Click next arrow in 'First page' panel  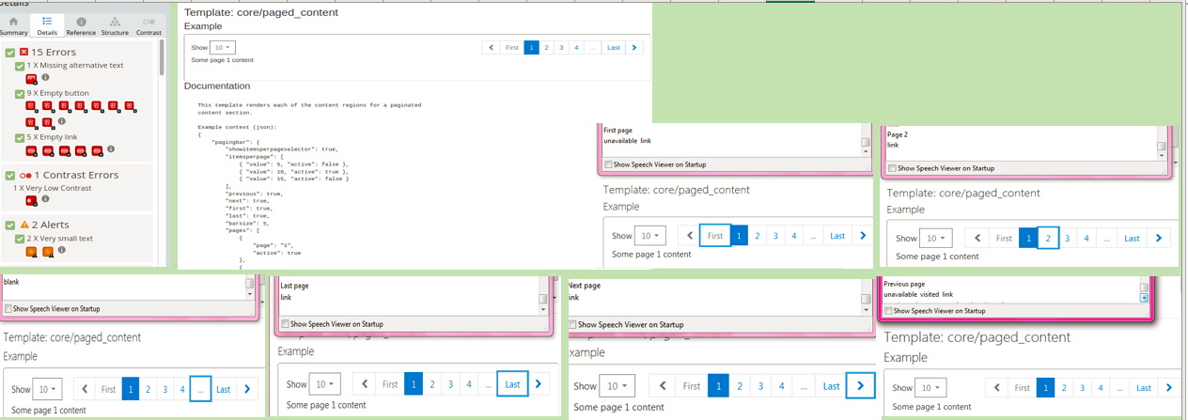point(863,236)
